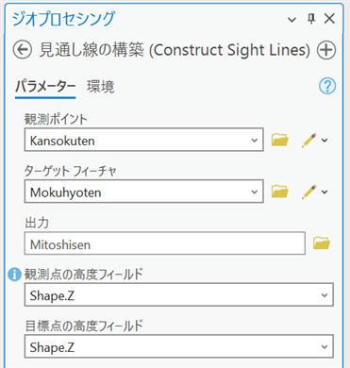Click pencil edit icon next to Kansokuten
This screenshot has height=368, width=350.
[x=308, y=140]
